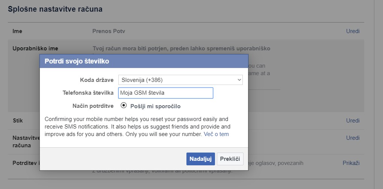The image size is (383, 189).
Task: Select the Uporabniško ime row label
Action: click(x=35, y=48)
